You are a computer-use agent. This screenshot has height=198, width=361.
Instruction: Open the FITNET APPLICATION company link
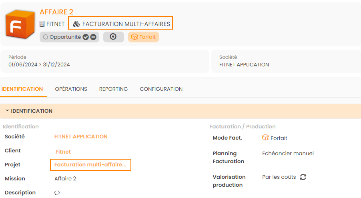tap(81, 136)
